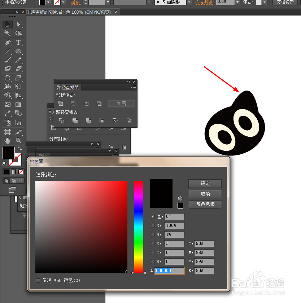This screenshot has width=301, height=303.
Task: Click the 扩展 button in Pathfinder
Action: click(121, 104)
